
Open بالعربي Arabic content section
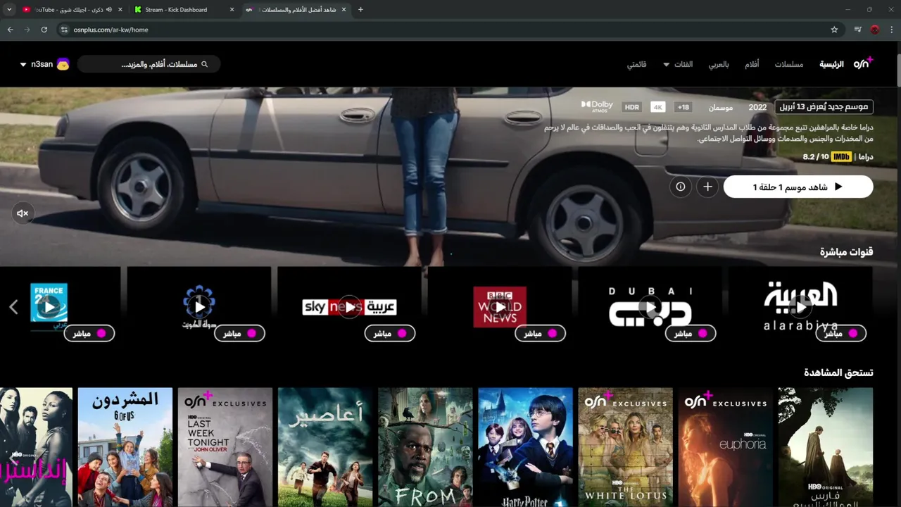pyautogui.click(x=718, y=64)
